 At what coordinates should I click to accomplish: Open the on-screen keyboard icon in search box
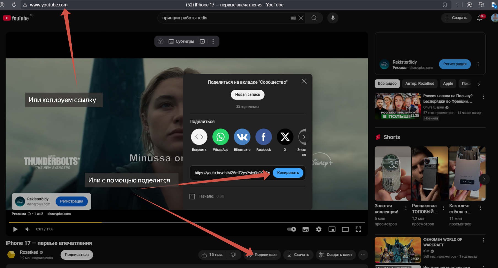pyautogui.click(x=293, y=18)
